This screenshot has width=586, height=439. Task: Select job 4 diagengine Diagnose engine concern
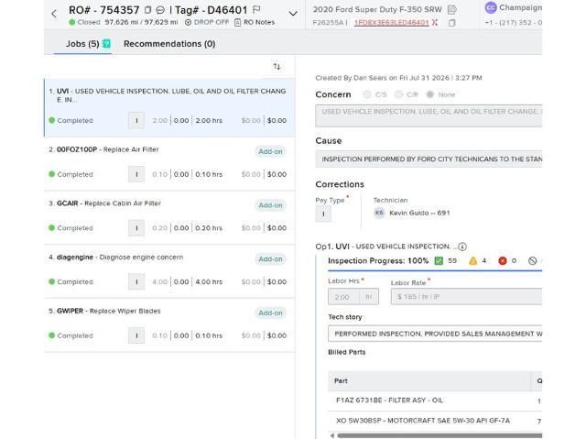pos(168,271)
